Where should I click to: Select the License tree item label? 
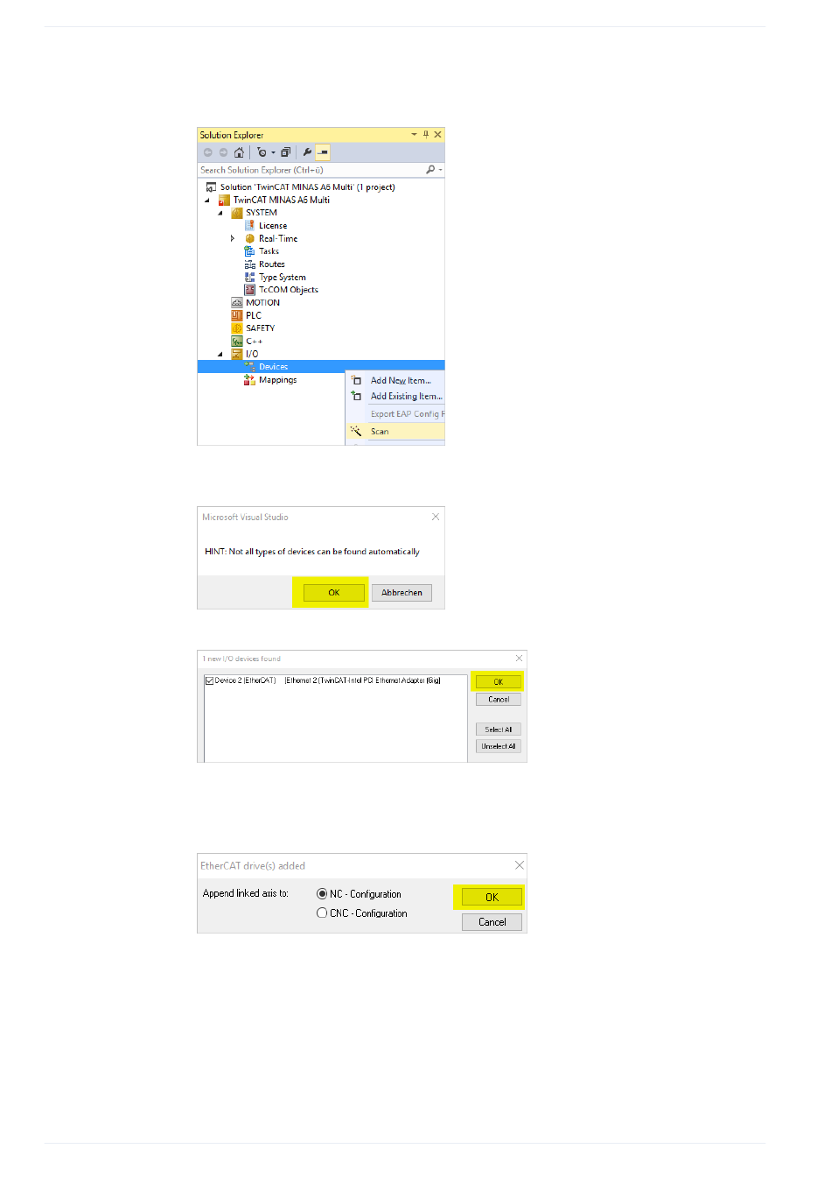pyautogui.click(x=273, y=226)
